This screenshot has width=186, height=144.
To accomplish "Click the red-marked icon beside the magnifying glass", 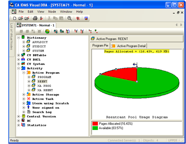I will 78,18.
